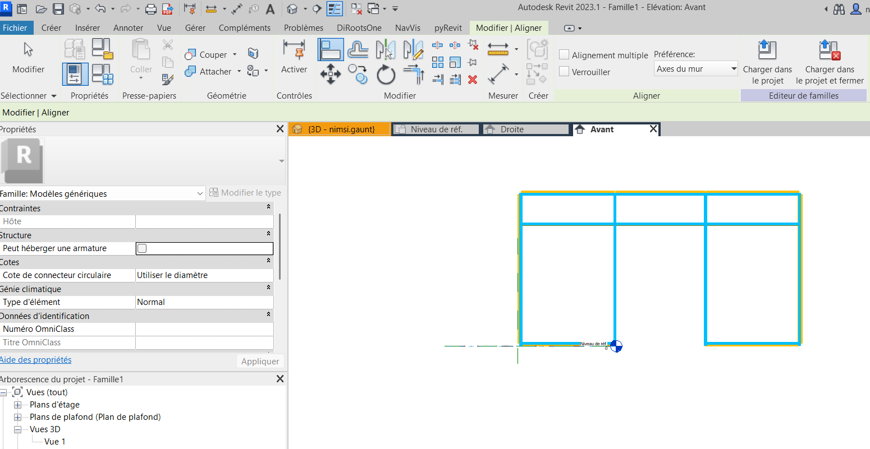
Task: Enable the Alignement multiple checkbox
Action: tap(565, 55)
